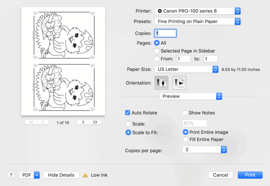Viewport: 270px width, 186px height.
Task: Toggle the Auto Rotate checkbox
Action: [128, 113]
